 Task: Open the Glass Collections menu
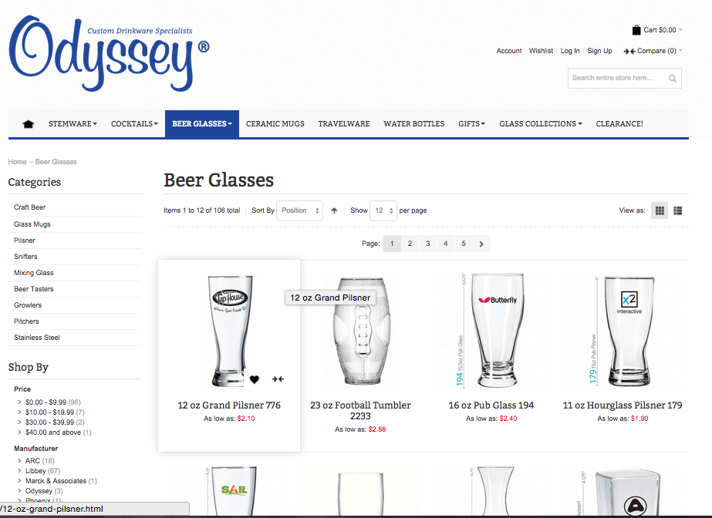click(x=540, y=124)
